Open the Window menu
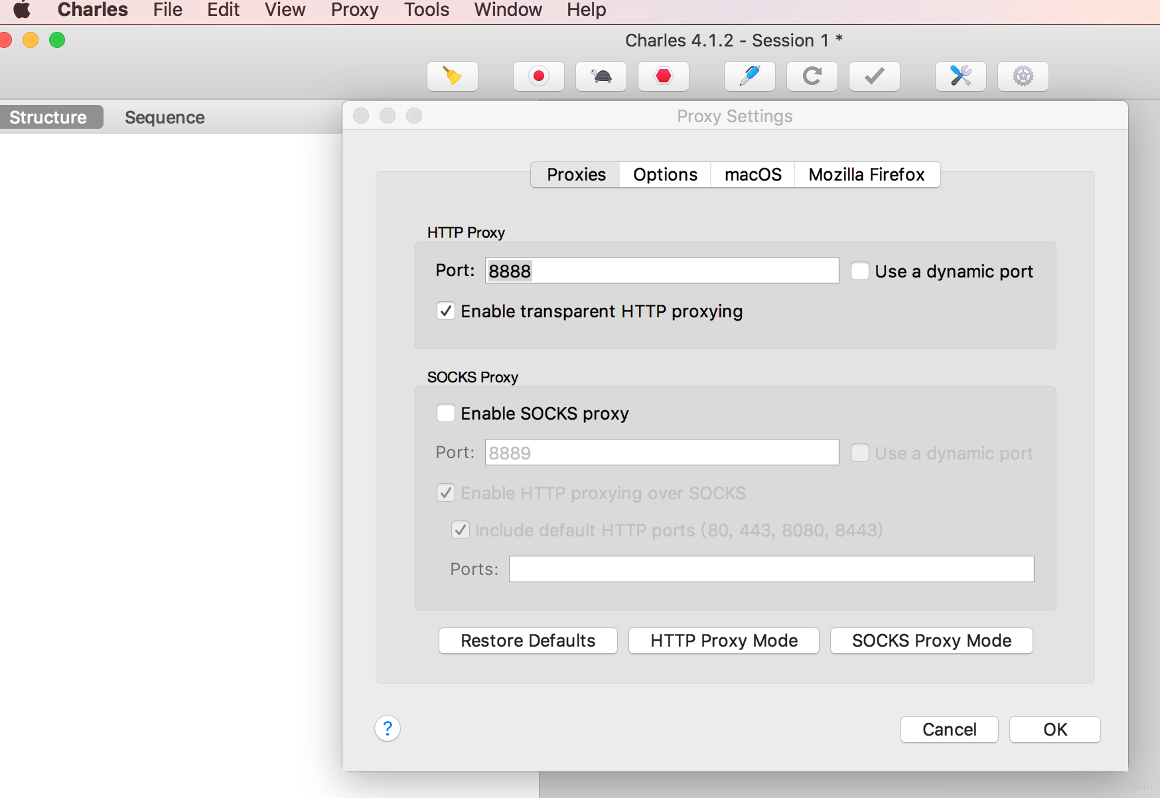 point(508,9)
